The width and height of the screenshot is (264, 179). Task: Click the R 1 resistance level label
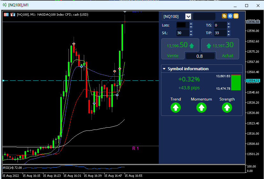point(136,148)
